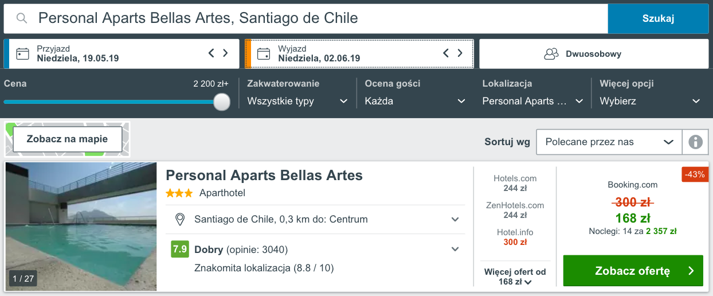The width and height of the screenshot is (713, 296).
Task: Click the sorting info icon
Action: [695, 142]
